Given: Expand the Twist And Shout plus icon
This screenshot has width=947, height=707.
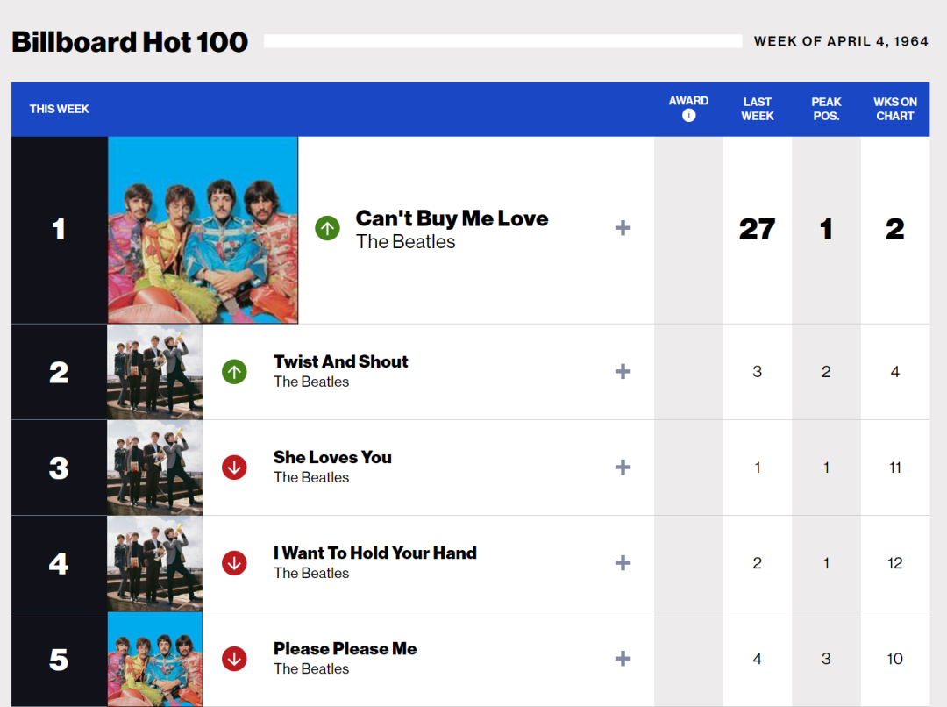Looking at the screenshot, I should (623, 372).
